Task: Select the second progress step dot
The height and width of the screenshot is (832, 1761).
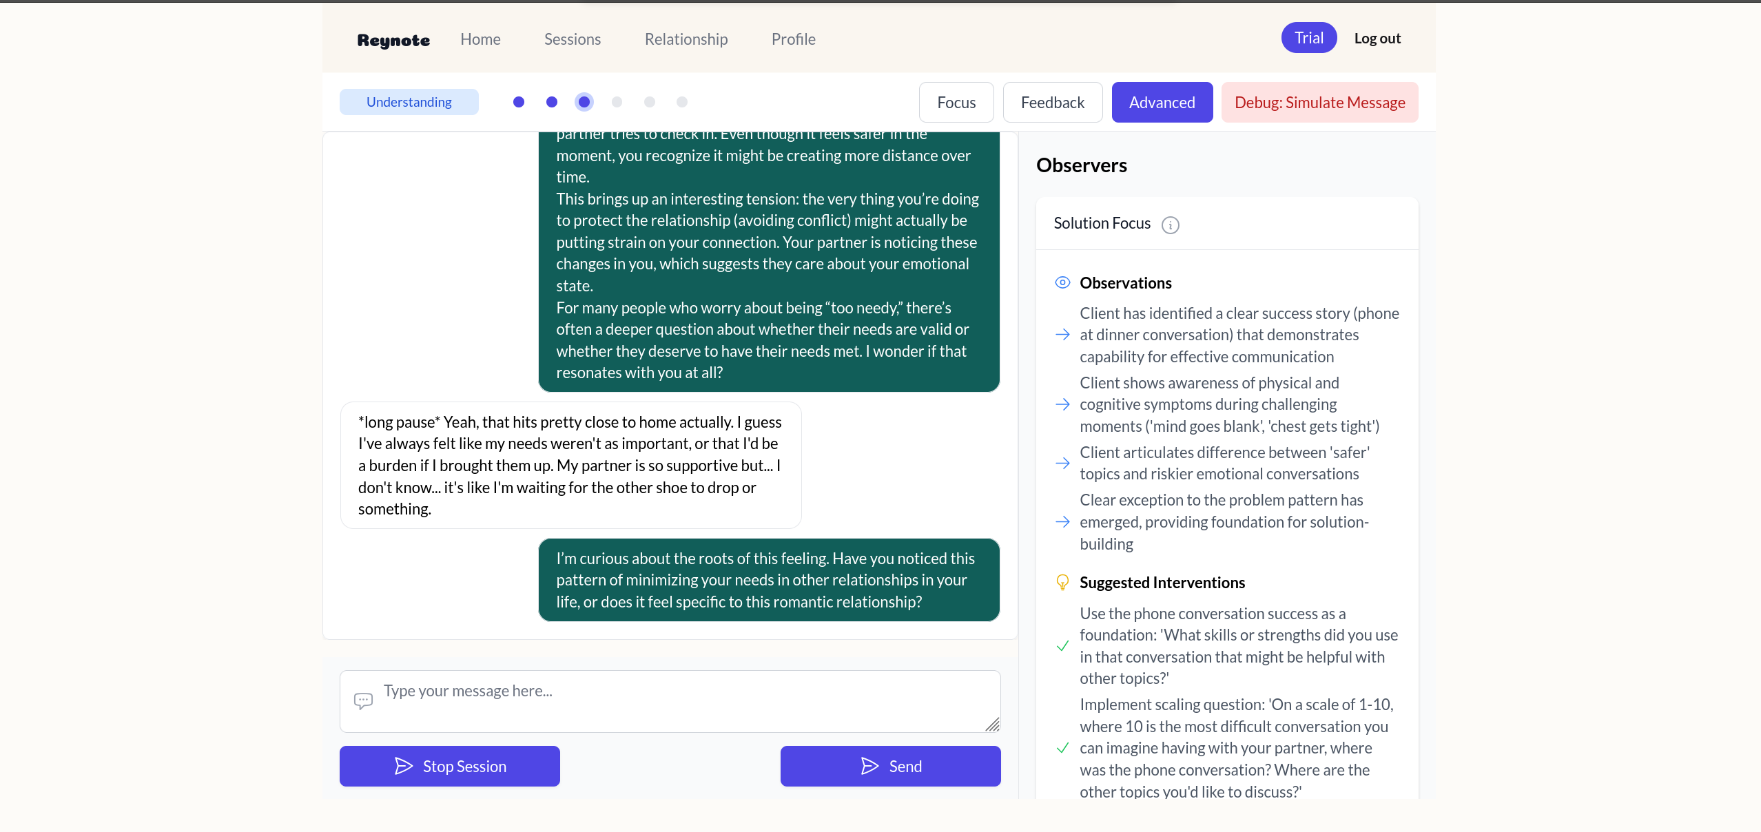Action: pyautogui.click(x=552, y=102)
